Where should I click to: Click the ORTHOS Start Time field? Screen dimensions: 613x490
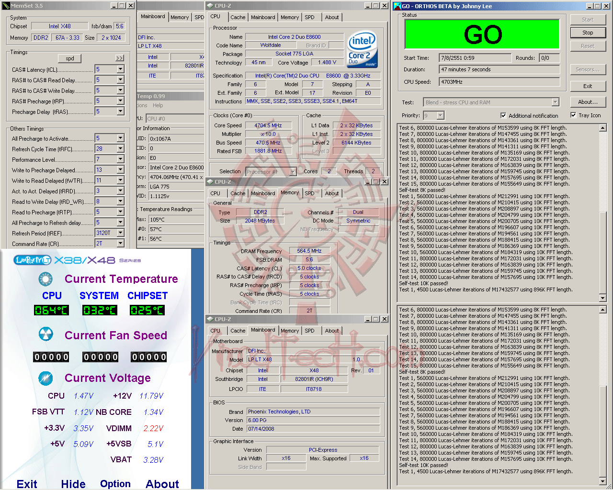(x=475, y=58)
